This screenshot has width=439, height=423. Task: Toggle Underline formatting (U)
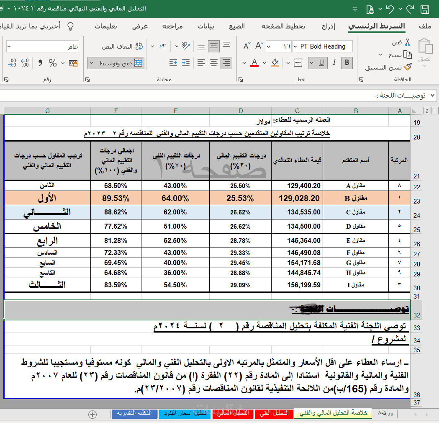point(321,63)
